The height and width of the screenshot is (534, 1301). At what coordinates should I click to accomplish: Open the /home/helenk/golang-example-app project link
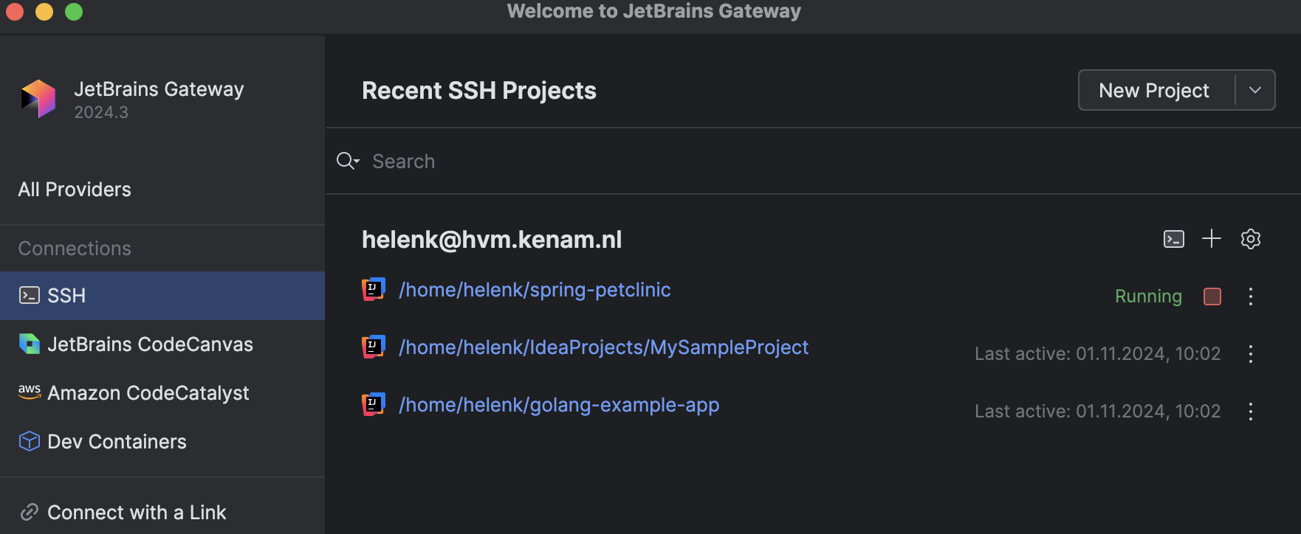click(559, 405)
